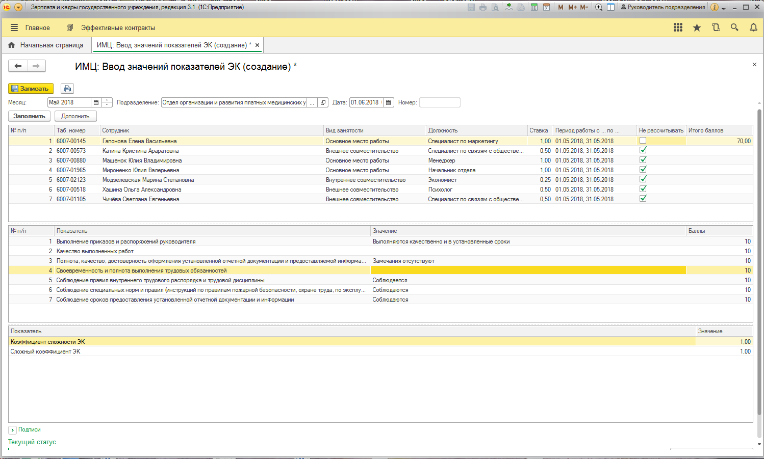Open calendar picker for Дата field
764x459 pixels.
(x=389, y=102)
